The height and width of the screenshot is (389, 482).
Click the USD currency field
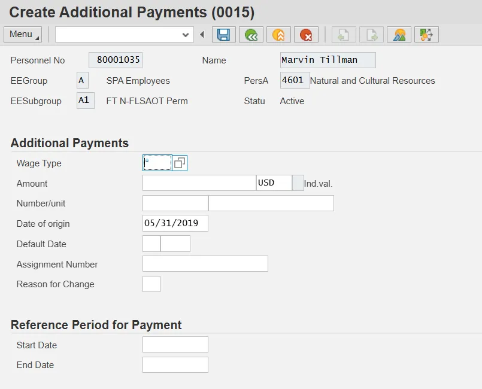coord(274,183)
